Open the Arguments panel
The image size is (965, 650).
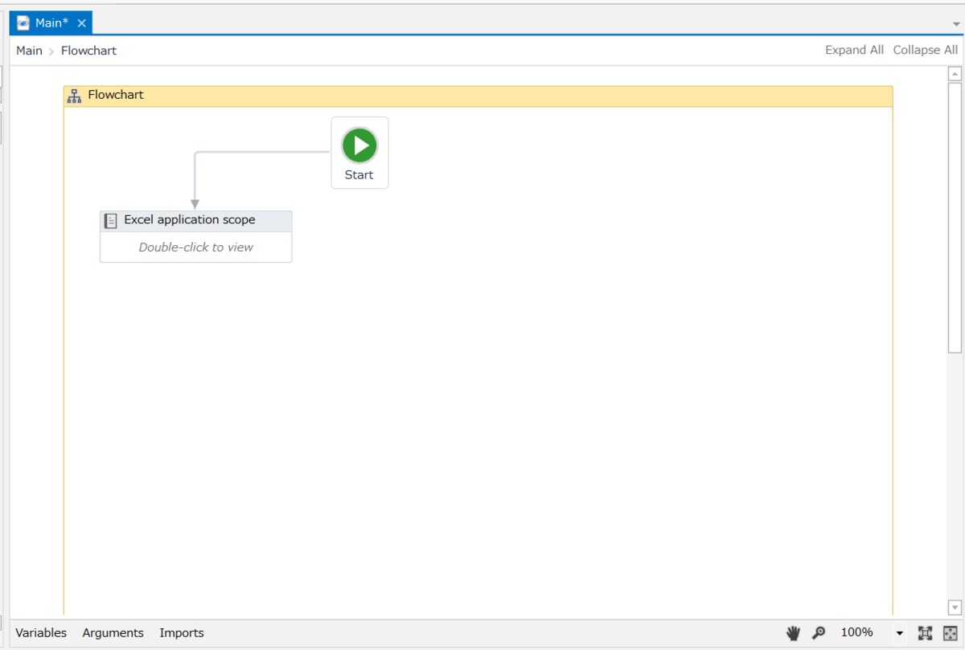113,633
